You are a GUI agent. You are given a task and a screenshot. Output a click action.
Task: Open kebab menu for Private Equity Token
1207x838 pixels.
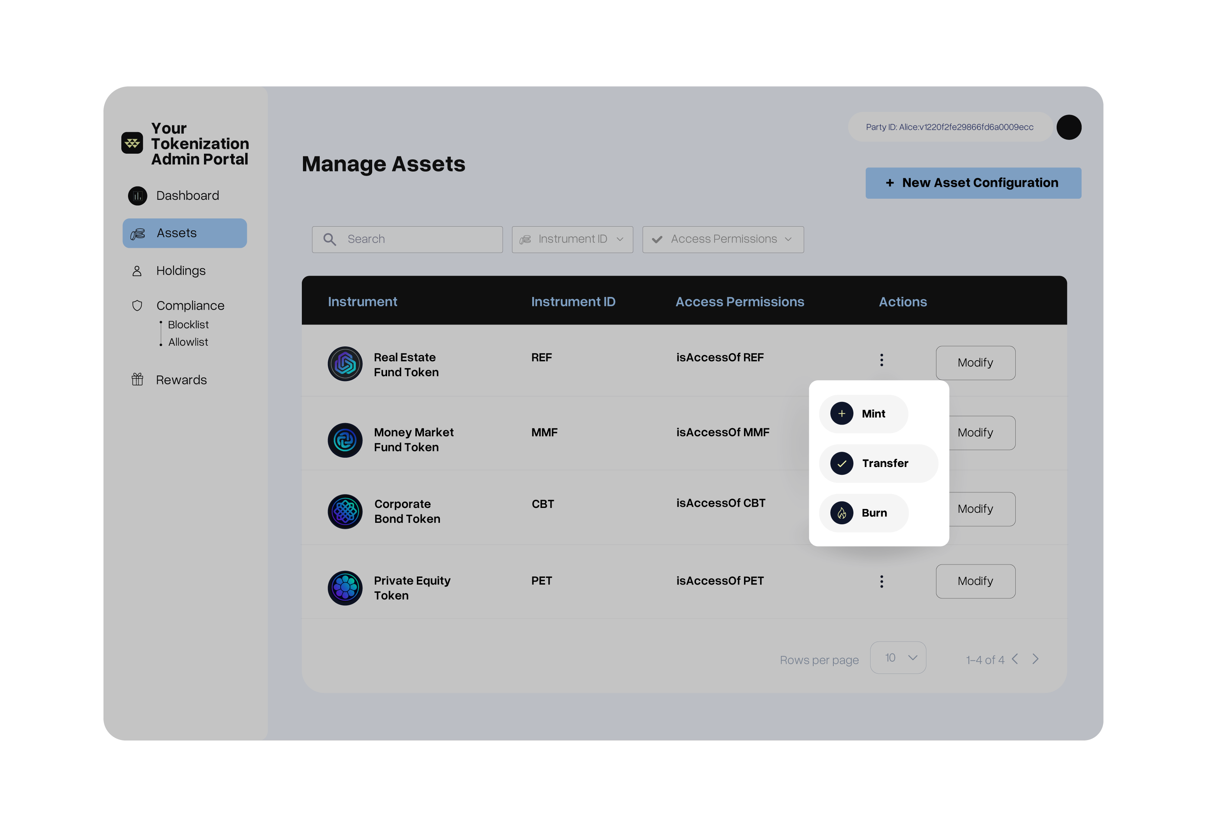pyautogui.click(x=881, y=581)
